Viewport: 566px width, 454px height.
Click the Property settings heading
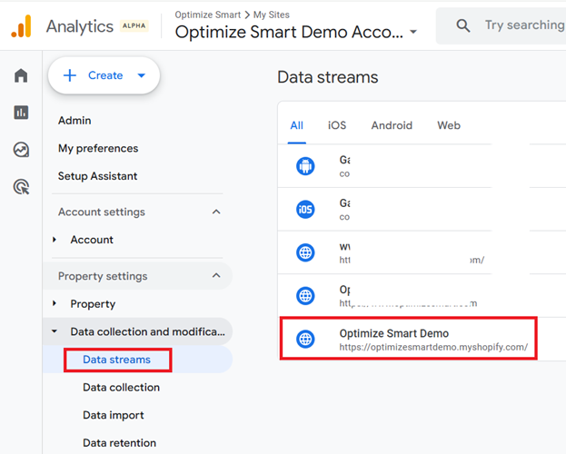point(103,276)
